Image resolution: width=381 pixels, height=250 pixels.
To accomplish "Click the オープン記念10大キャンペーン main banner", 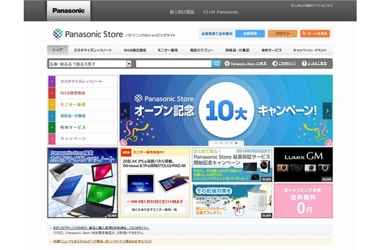I will click(226, 110).
